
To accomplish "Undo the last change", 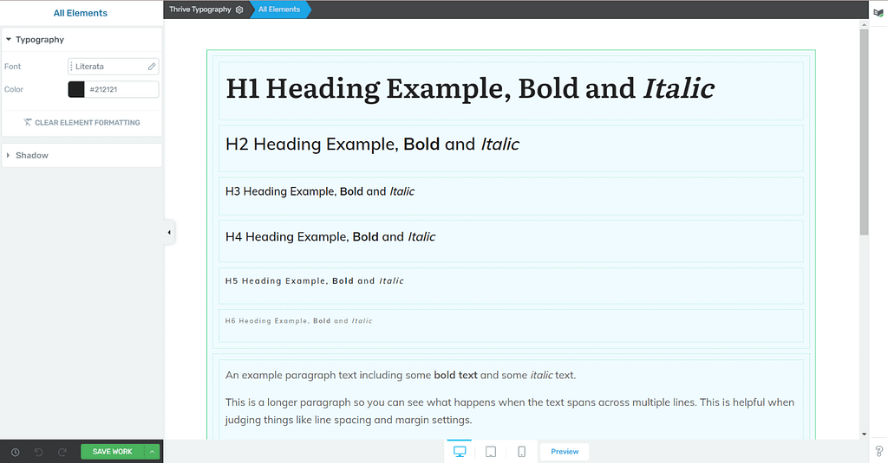I will pos(38,452).
